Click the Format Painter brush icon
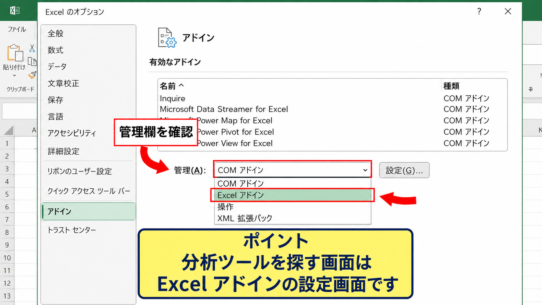Image resolution: width=542 pixels, height=305 pixels. click(32, 75)
